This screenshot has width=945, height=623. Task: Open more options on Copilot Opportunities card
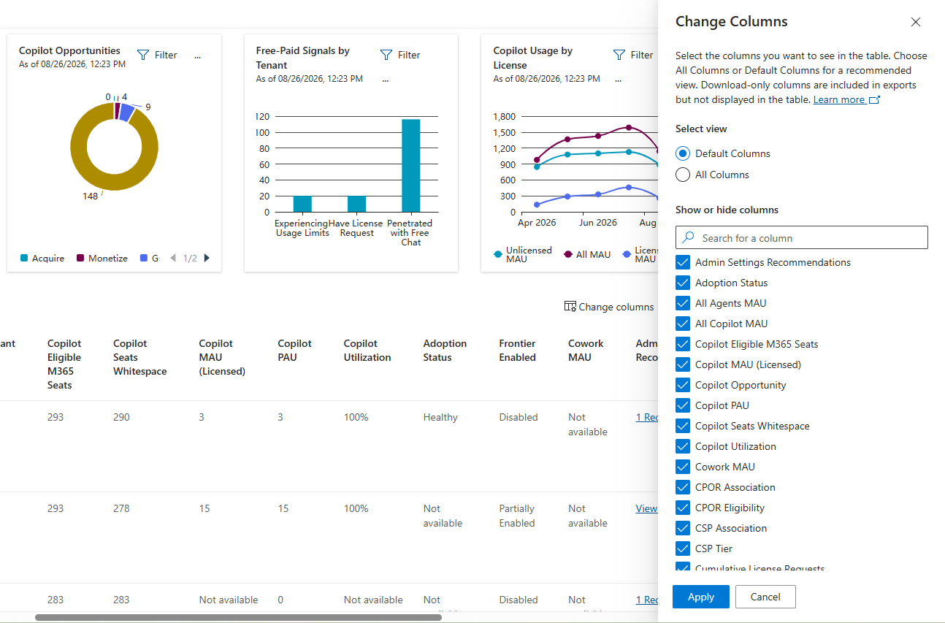click(x=197, y=56)
